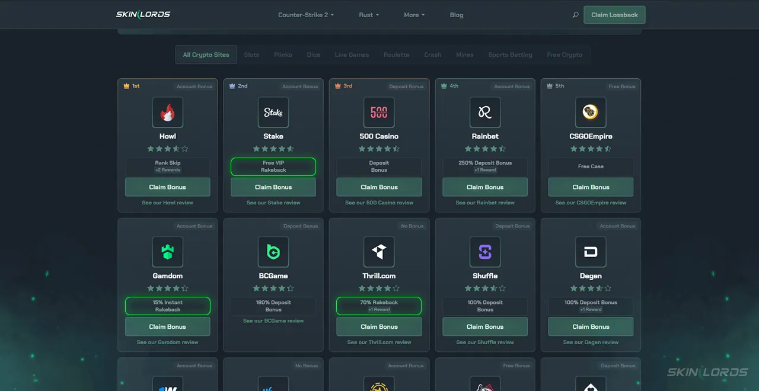Claim the Shuffle bonus
759x391 pixels.
tap(485, 327)
